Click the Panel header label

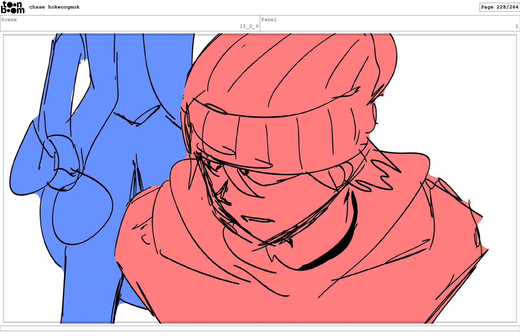point(269,19)
